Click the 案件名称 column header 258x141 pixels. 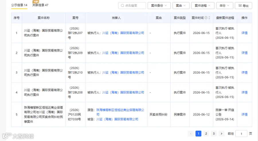pos(44,18)
